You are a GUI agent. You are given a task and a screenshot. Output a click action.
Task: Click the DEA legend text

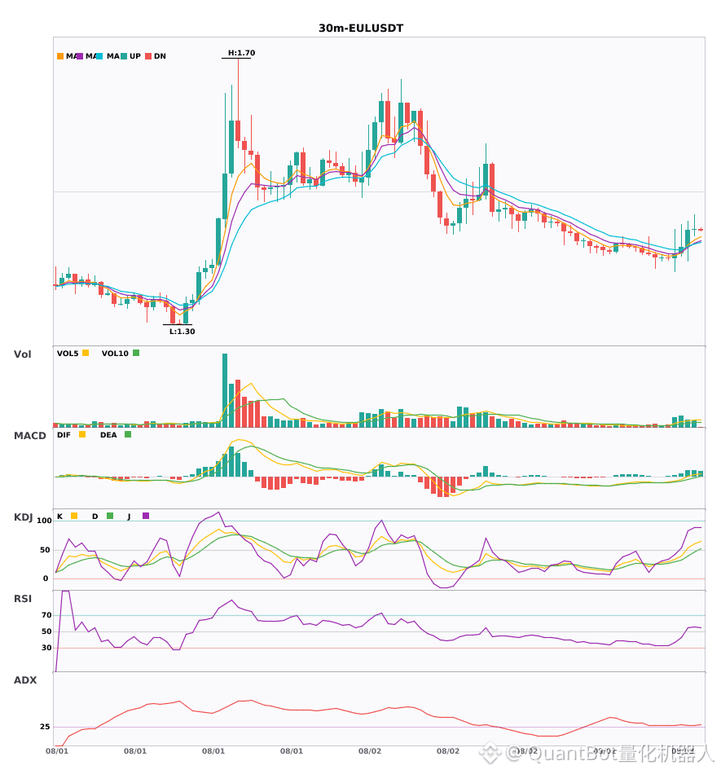tap(108, 435)
